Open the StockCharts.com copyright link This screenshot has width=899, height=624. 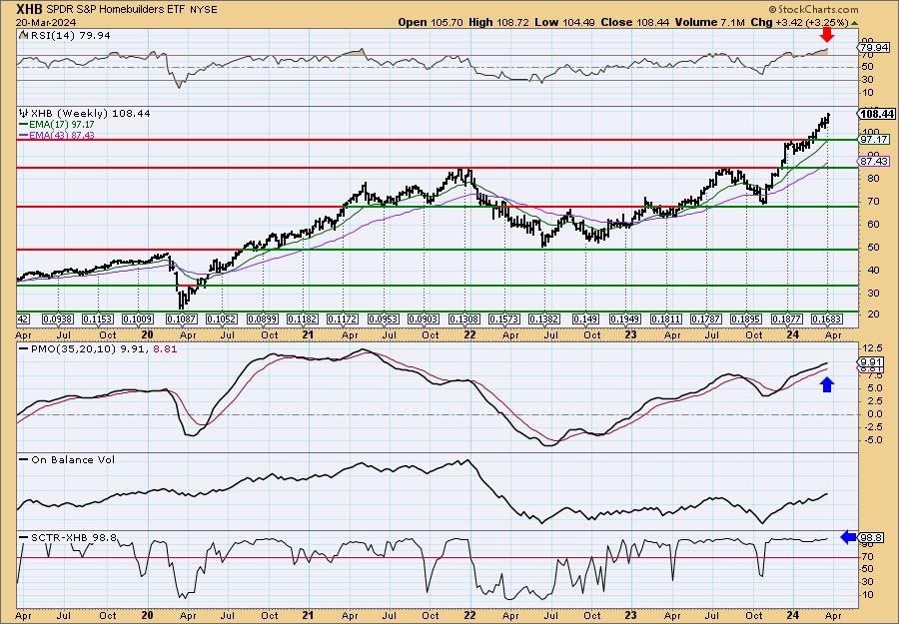pos(813,9)
